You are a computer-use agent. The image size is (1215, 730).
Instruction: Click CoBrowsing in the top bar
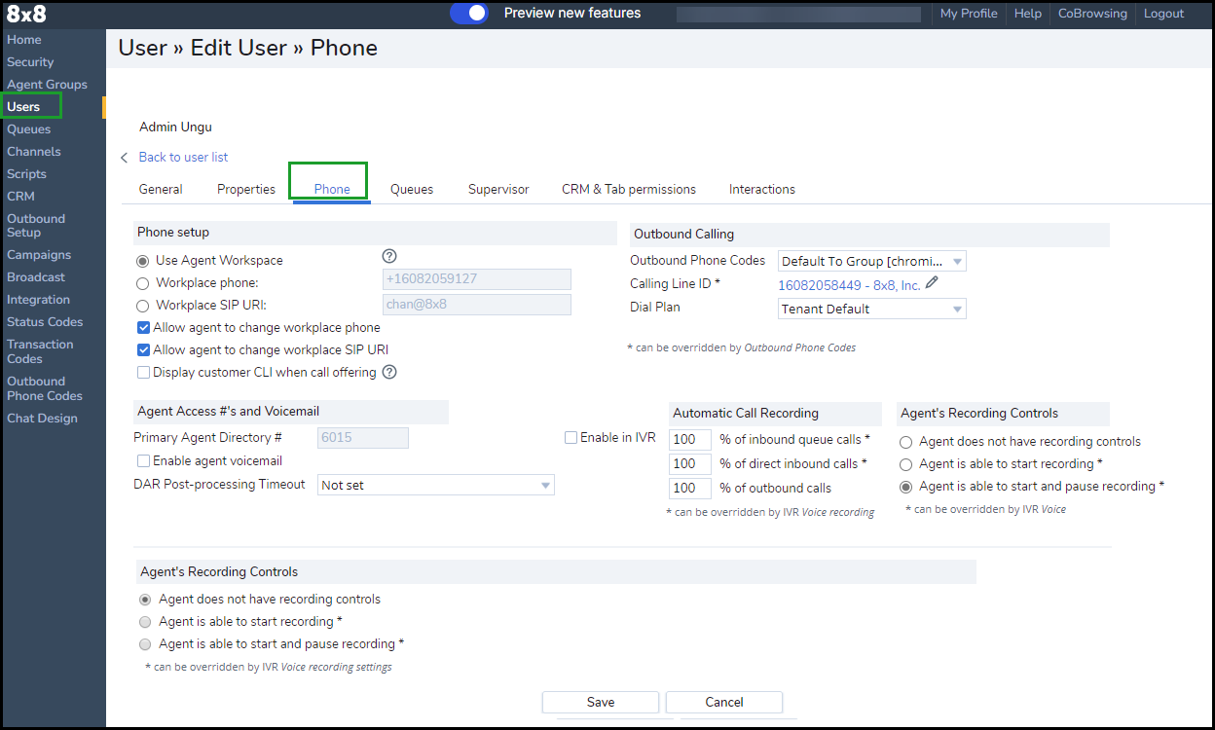pyautogui.click(x=1092, y=14)
